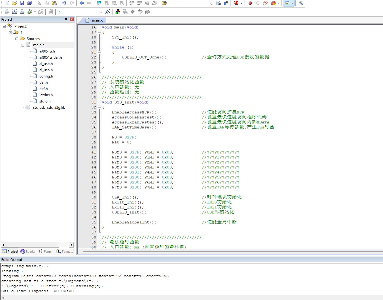This screenshot has width=383, height=300.
Task: Redo the last undone edit
Action: click(x=72, y=3)
